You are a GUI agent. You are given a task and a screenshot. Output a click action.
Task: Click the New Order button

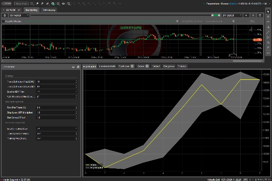click(21, 4)
